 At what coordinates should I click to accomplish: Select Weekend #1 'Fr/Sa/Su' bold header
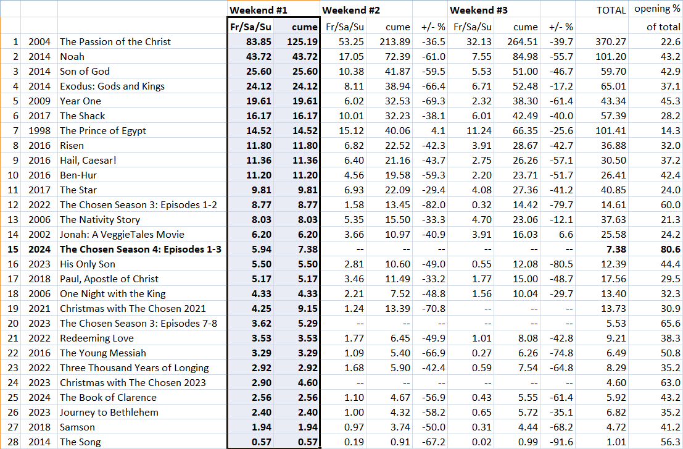pyautogui.click(x=251, y=27)
